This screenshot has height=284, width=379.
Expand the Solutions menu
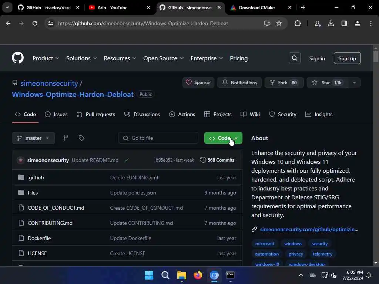81,58
